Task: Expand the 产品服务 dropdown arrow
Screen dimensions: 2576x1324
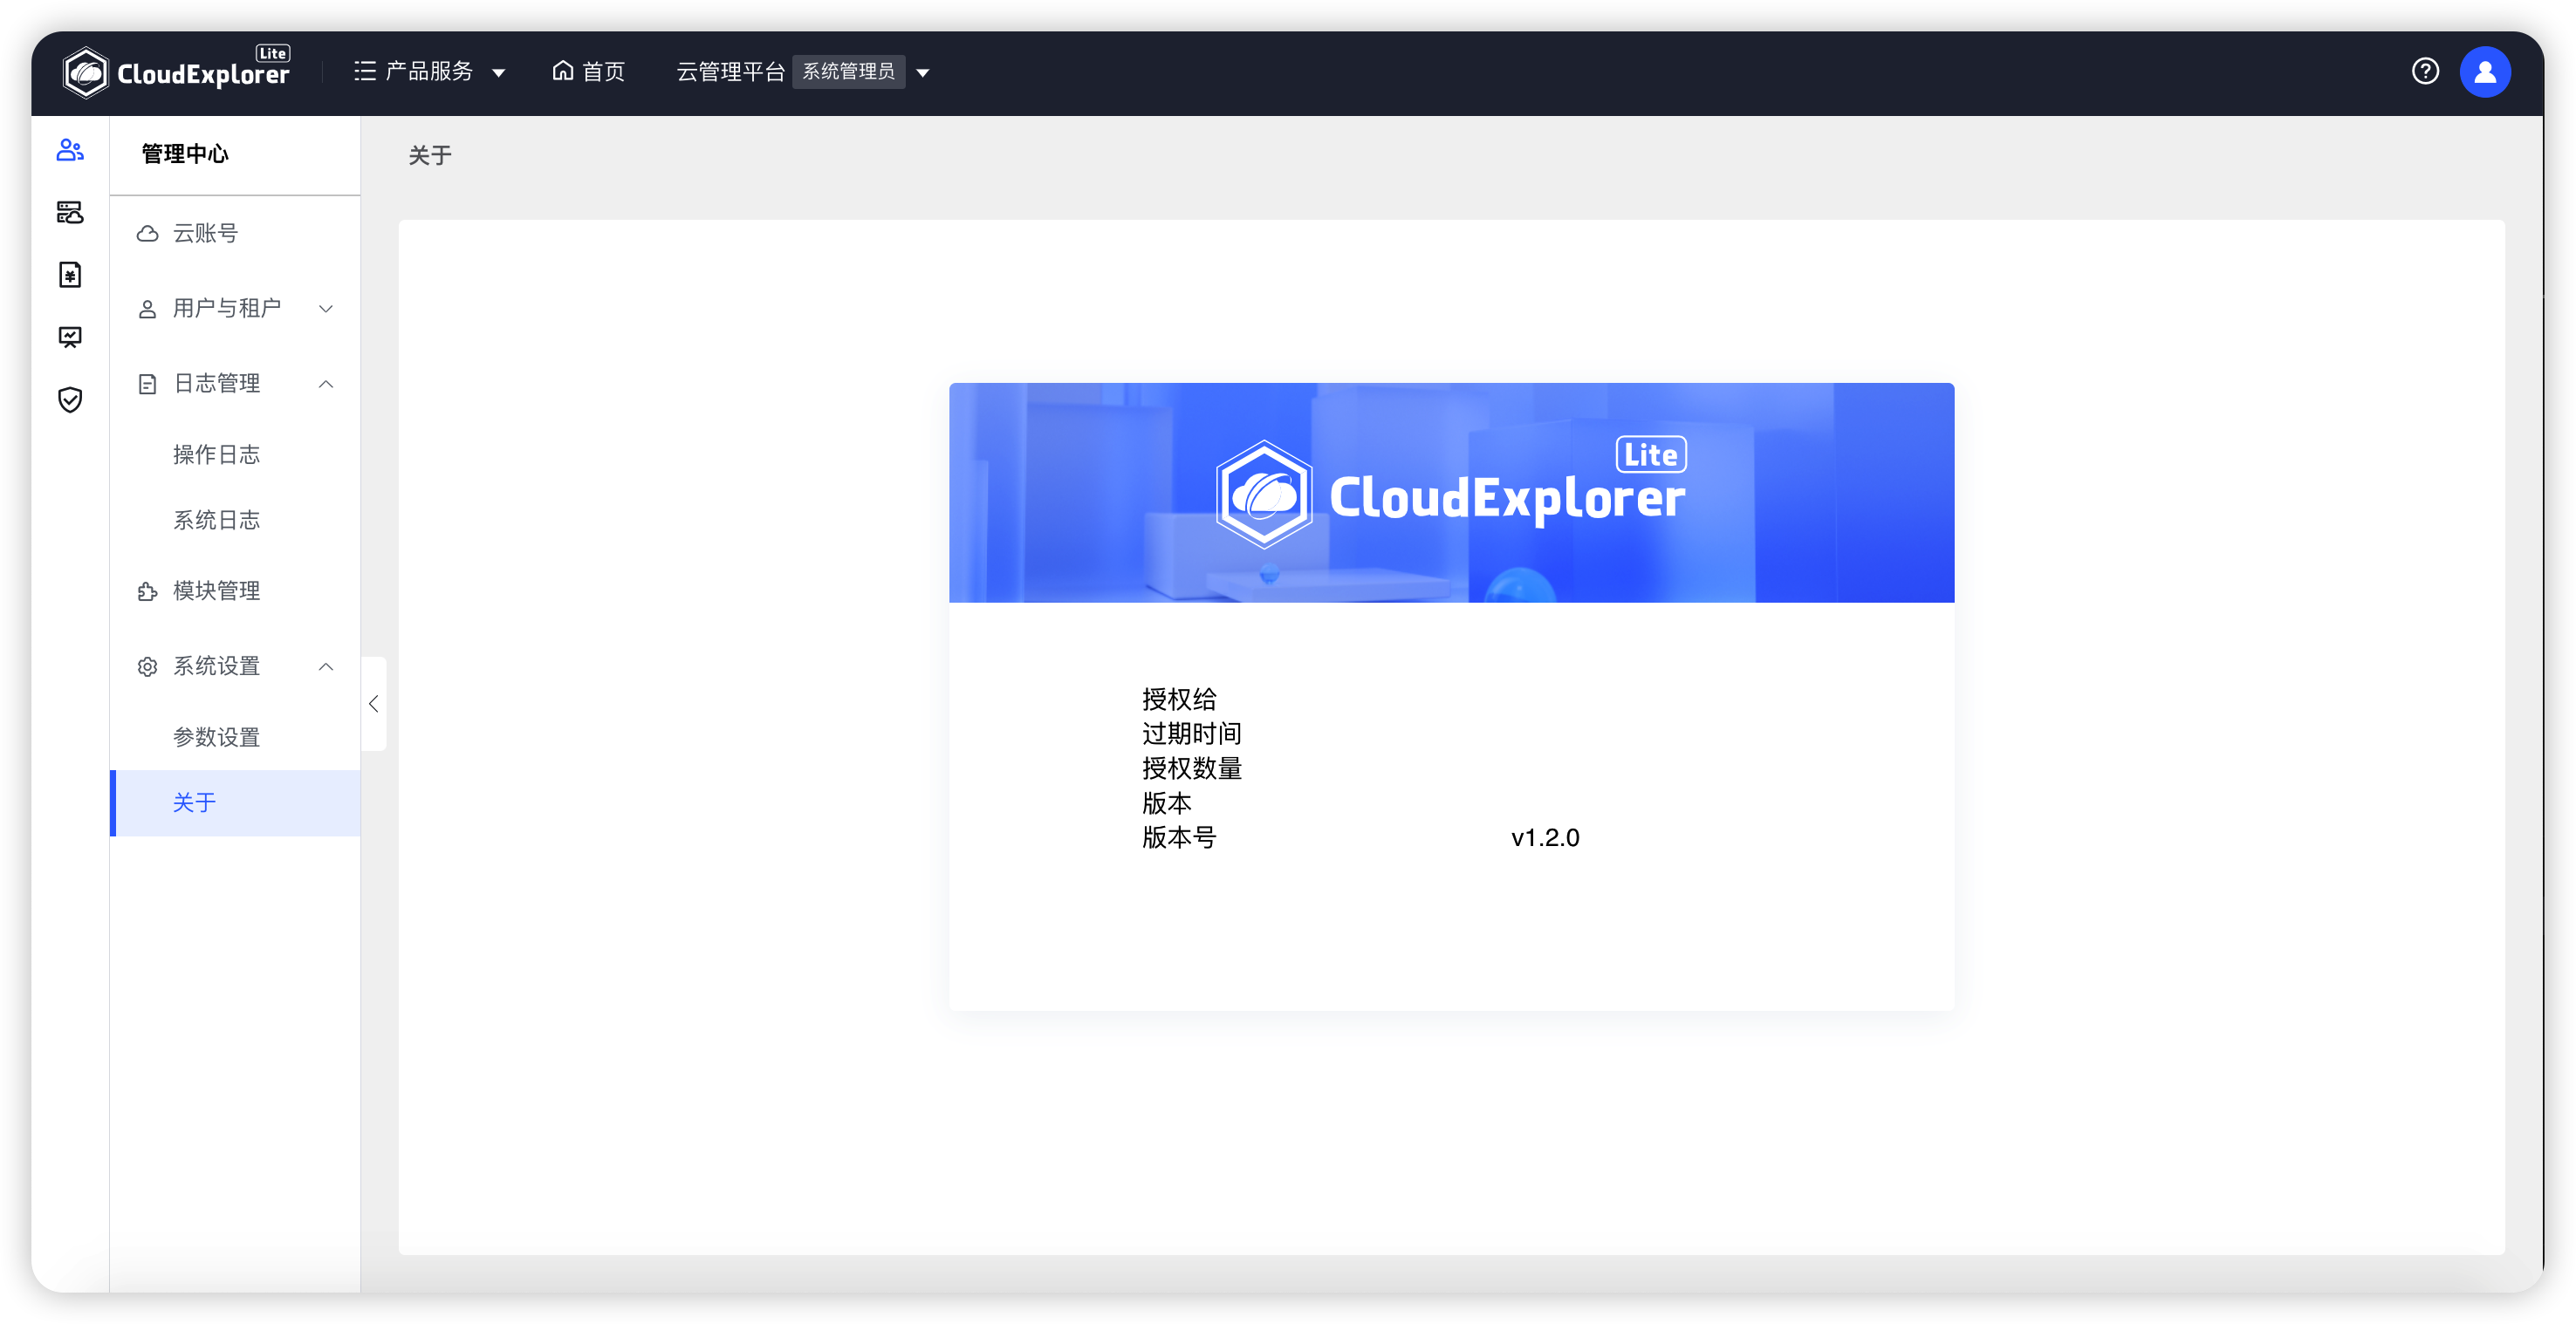Action: (x=498, y=73)
